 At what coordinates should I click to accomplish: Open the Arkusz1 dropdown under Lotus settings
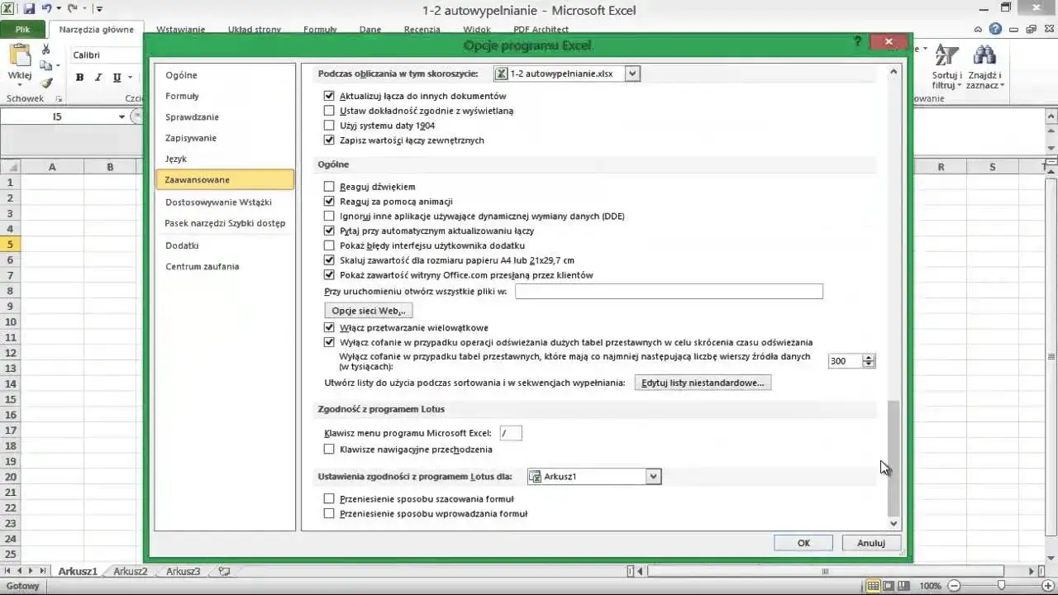[653, 476]
